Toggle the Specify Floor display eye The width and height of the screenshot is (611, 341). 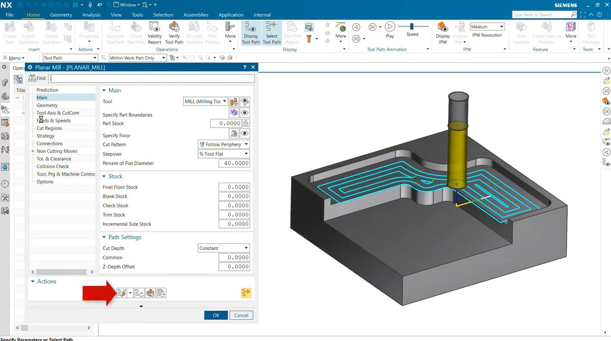pos(245,133)
